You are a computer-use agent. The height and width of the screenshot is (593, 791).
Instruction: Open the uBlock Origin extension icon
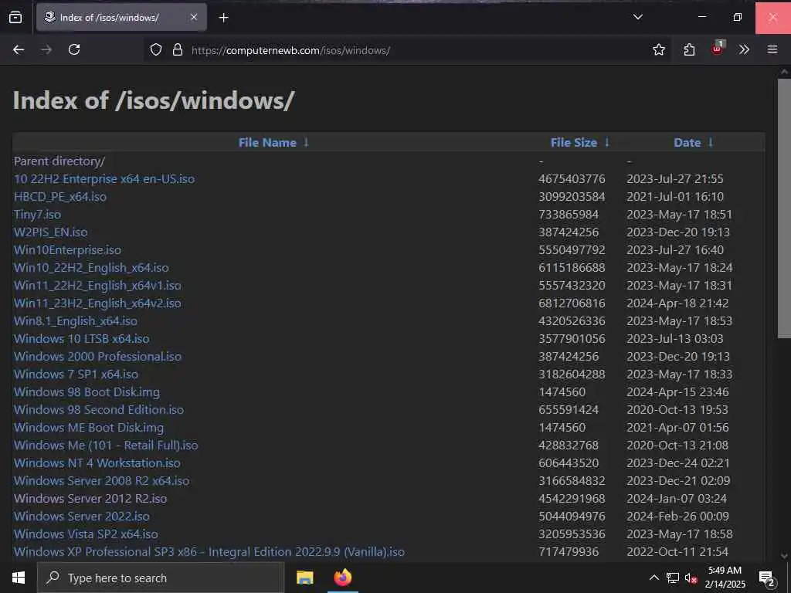click(x=718, y=49)
